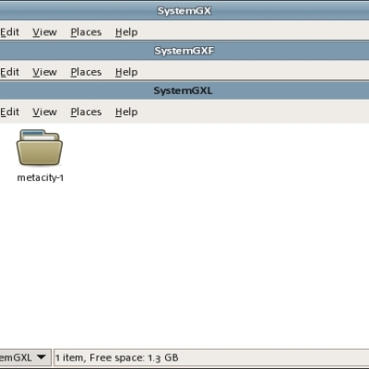Open View menu in SystemGX window
The image size is (369, 369).
[44, 32]
